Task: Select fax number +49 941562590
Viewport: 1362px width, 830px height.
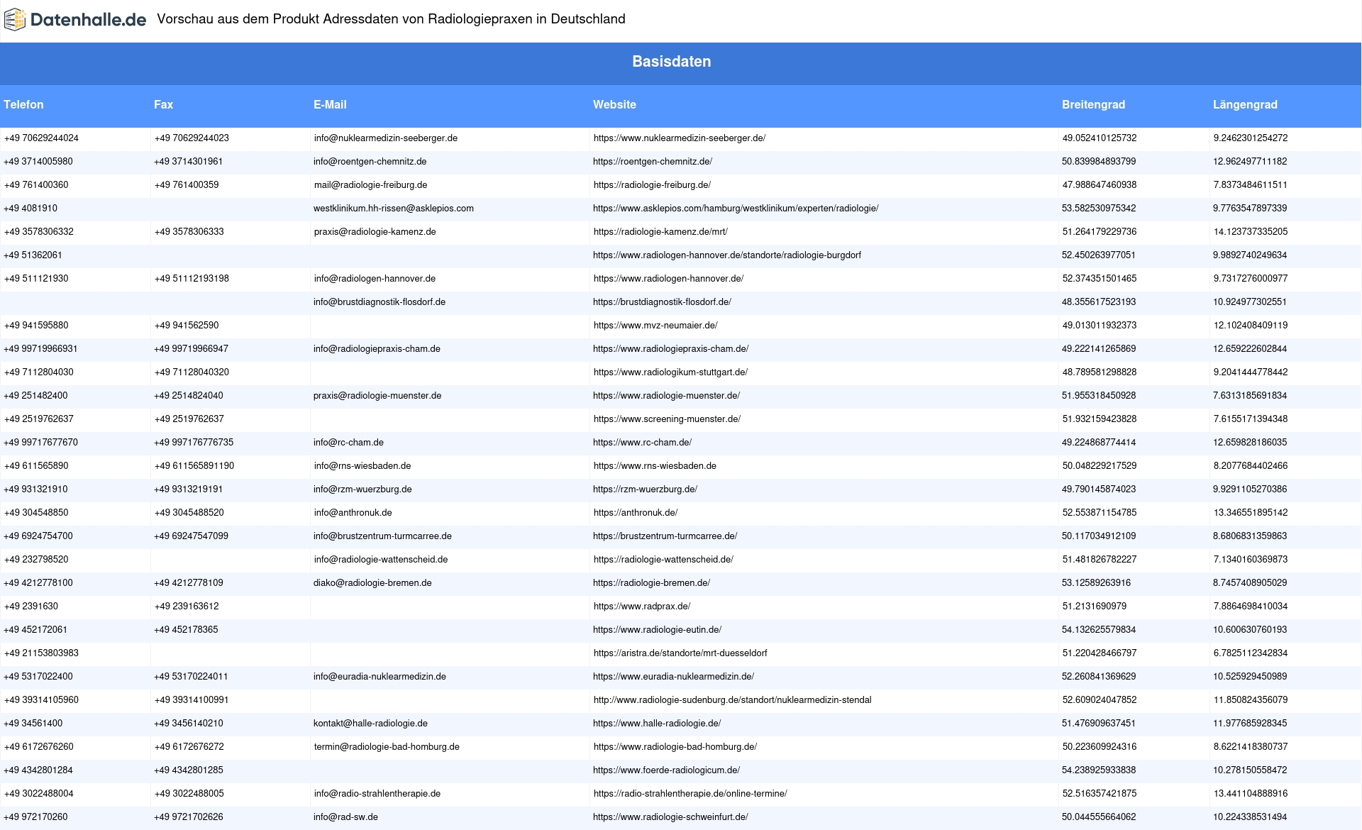Action: 187,326
